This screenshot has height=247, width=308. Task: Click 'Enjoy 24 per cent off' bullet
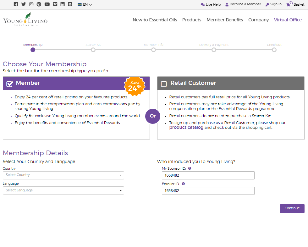pyautogui.click(x=71, y=97)
